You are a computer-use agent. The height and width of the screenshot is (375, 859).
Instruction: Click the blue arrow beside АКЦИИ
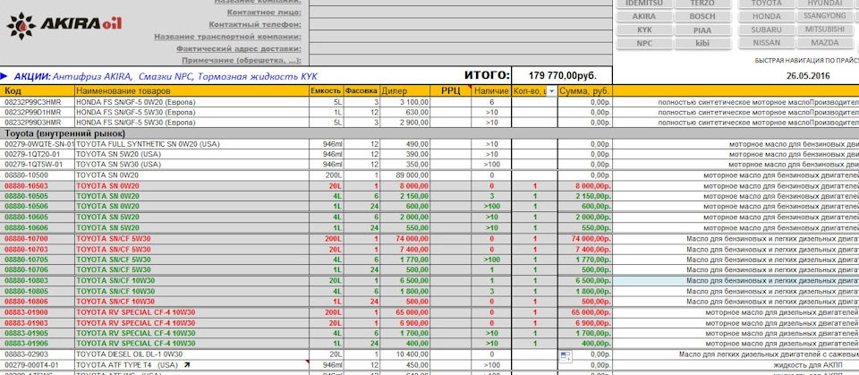coord(4,76)
